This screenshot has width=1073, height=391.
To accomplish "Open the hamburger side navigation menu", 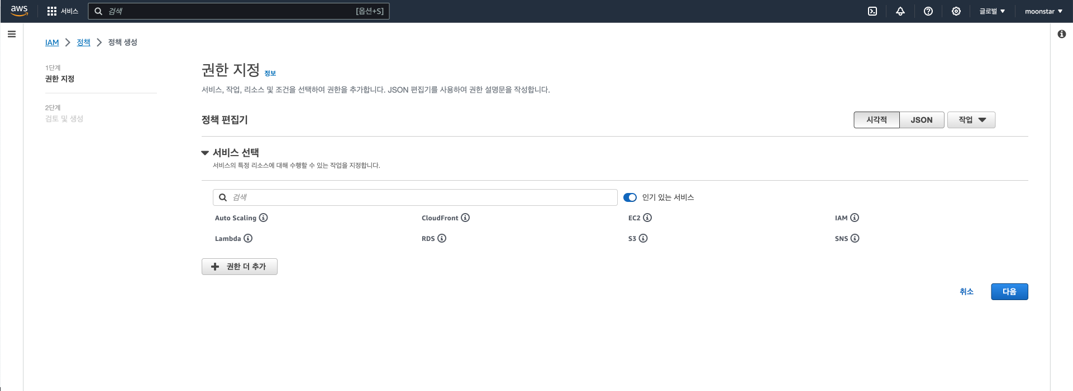I will click(12, 34).
